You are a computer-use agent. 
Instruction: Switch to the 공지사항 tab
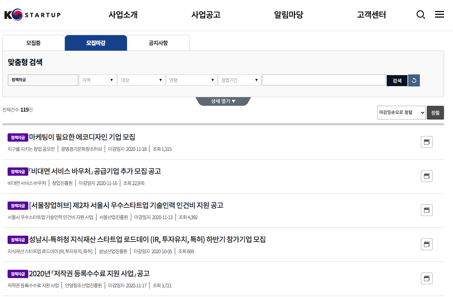[x=158, y=43]
